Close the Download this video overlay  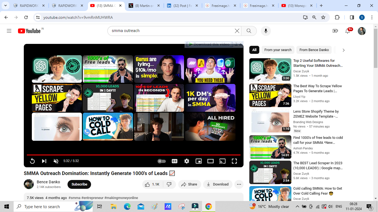tap(241, 44)
